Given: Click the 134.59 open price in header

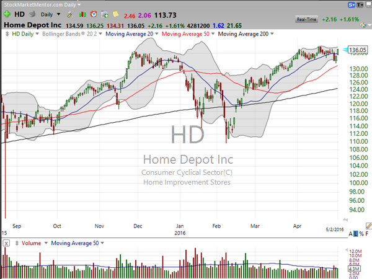Looking at the screenshot, I should 74,26.
